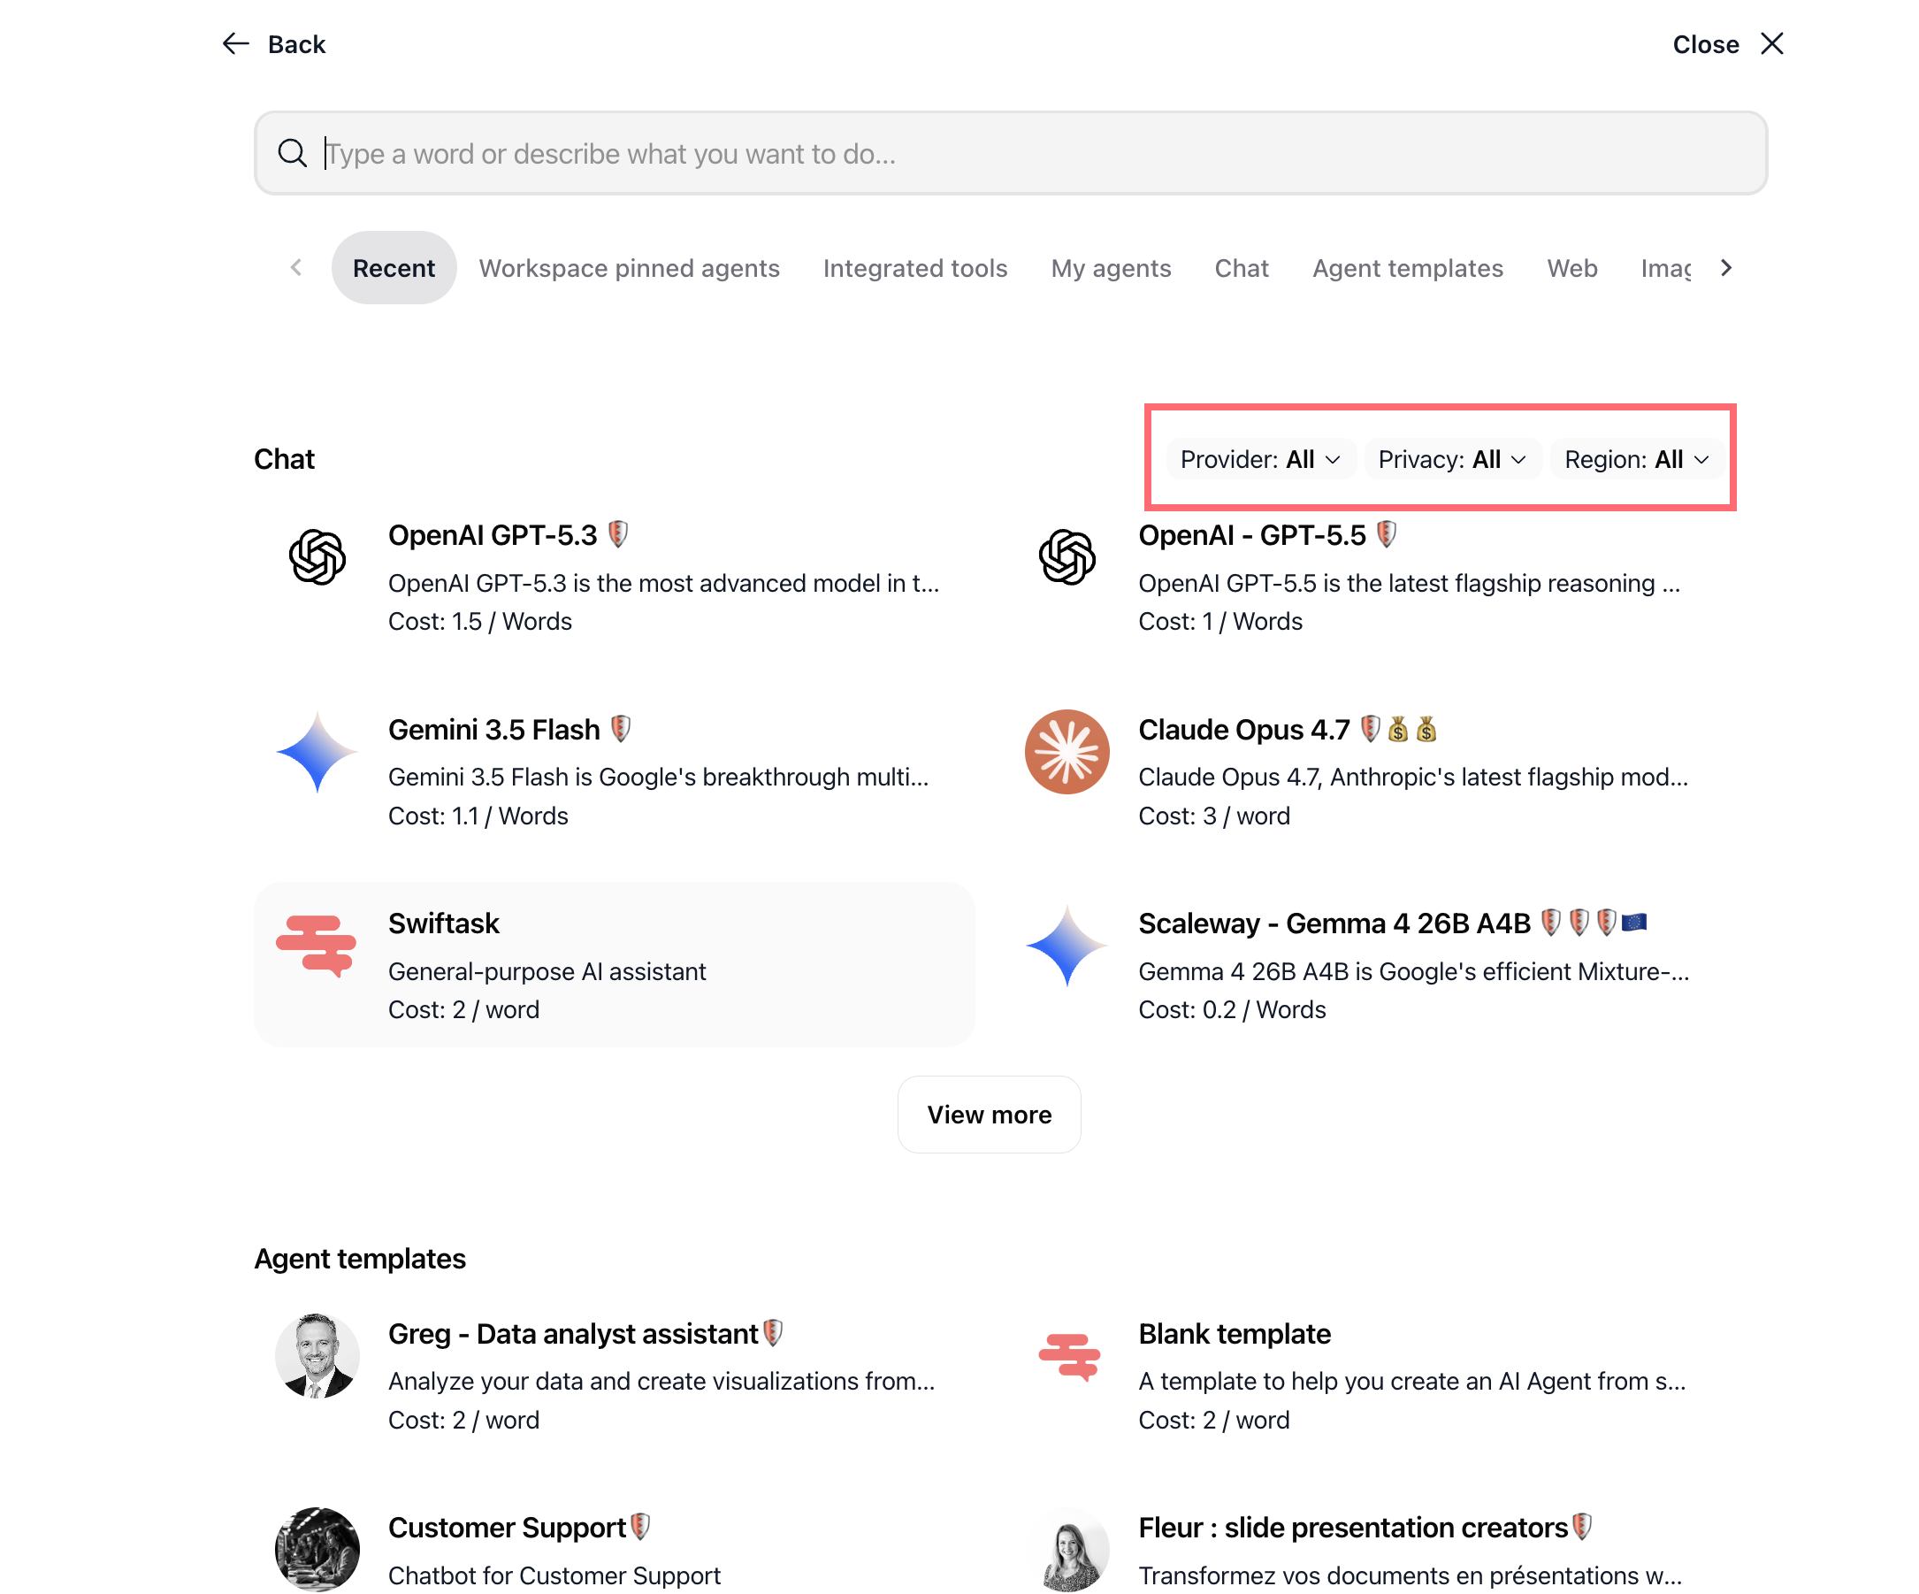The width and height of the screenshot is (1919, 1594).
Task: Switch to the Agent templates tab
Action: tap(1407, 268)
